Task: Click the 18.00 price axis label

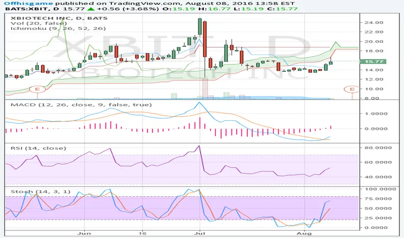Action: (x=374, y=51)
